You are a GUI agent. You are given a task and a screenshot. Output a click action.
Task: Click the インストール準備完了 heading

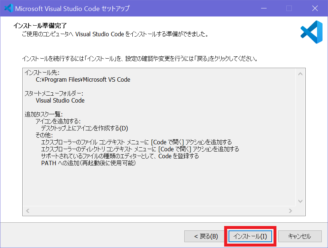pos(40,26)
